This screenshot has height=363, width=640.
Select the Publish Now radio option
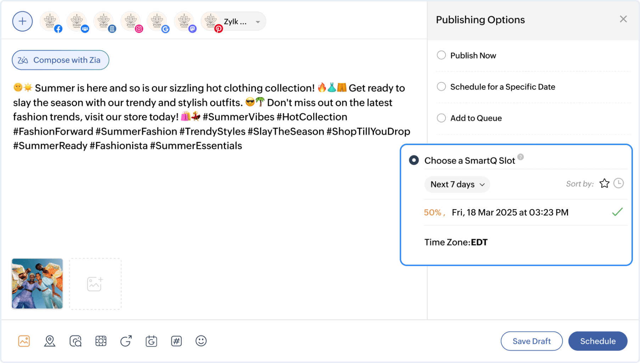441,55
